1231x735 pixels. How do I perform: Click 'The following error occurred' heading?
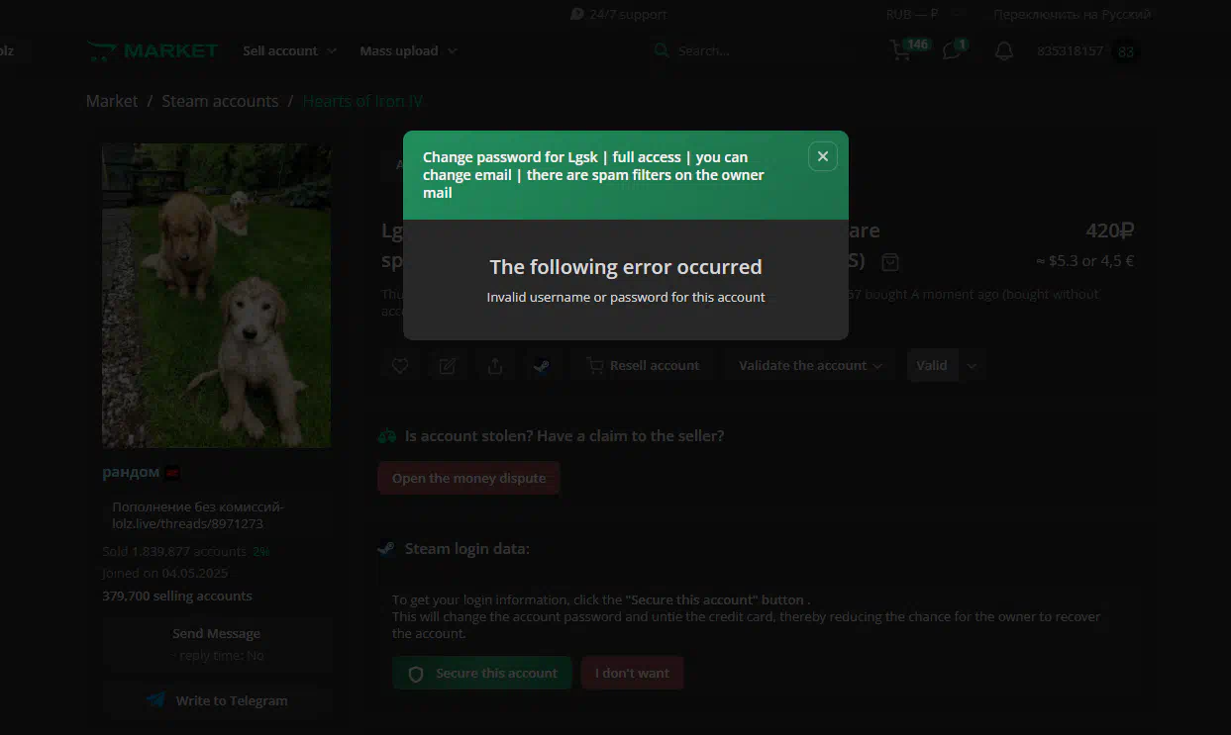(626, 267)
